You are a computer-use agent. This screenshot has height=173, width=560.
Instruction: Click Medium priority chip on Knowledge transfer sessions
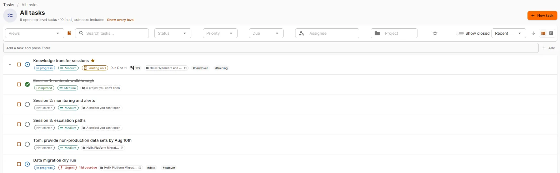[x=68, y=68]
